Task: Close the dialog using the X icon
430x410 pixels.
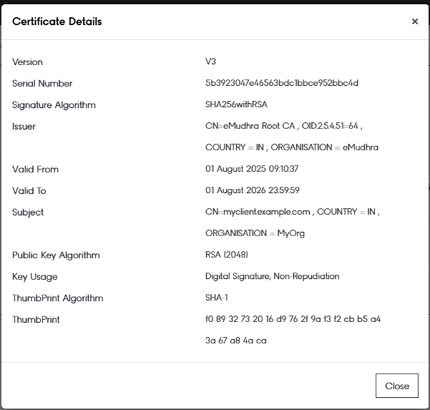Action: coord(414,22)
